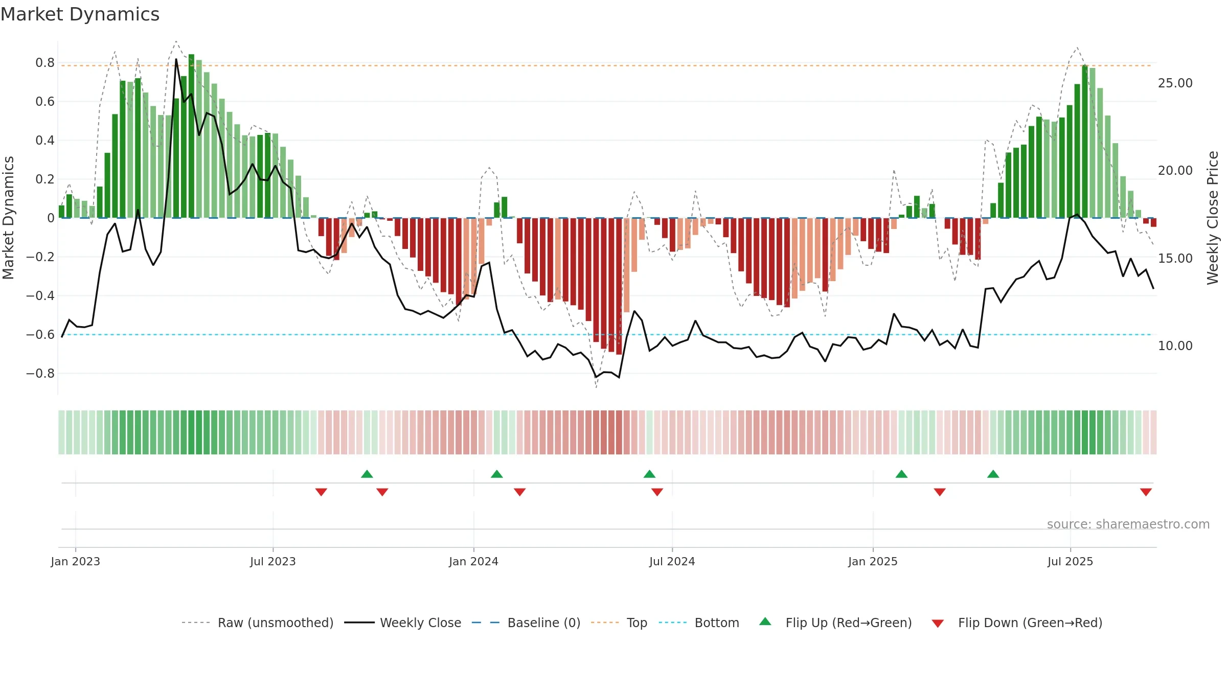Click the Market Dynamics vertical axis title
Image resolution: width=1227 pixels, height=690 pixels.
pyautogui.click(x=8, y=218)
